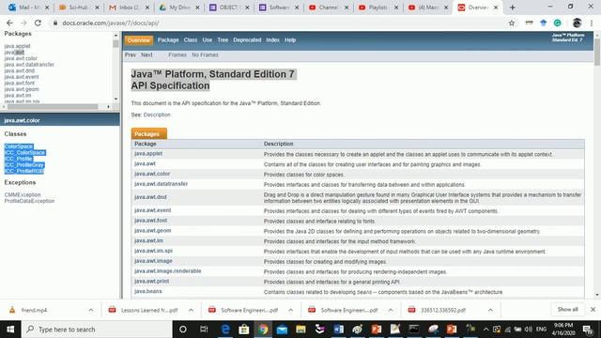Open a new browser tab
Image resolution: width=601 pixels, height=338 pixels.
pyautogui.click(x=512, y=8)
